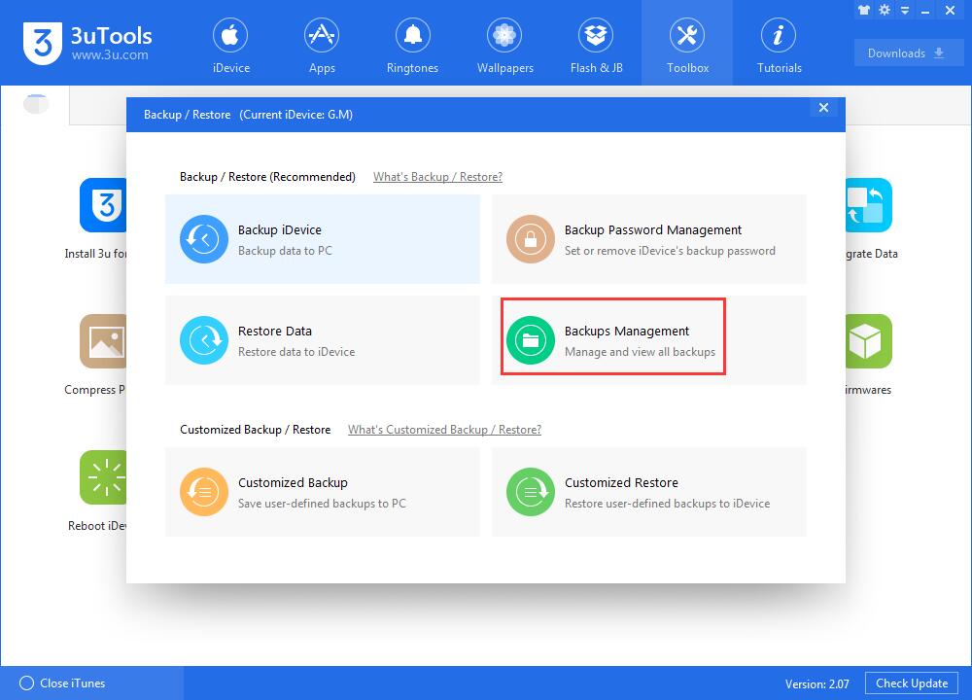The width and height of the screenshot is (972, 700).
Task: Choose "Restore Data" title text
Action: click(275, 332)
